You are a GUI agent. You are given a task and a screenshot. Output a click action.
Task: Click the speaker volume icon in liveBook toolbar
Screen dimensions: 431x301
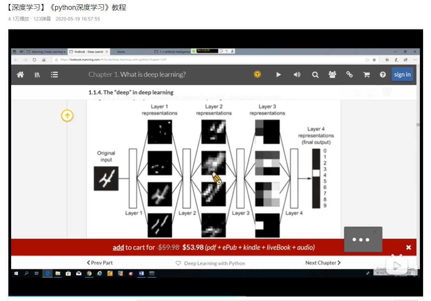coord(297,74)
